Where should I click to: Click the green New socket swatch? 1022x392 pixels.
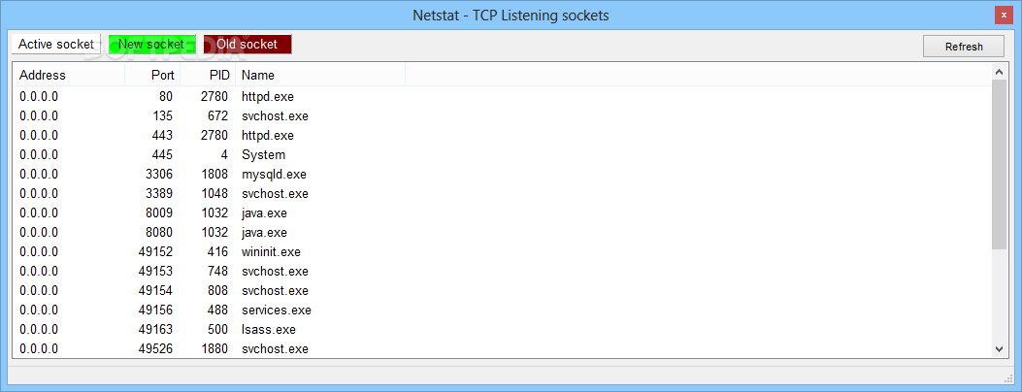(x=151, y=45)
